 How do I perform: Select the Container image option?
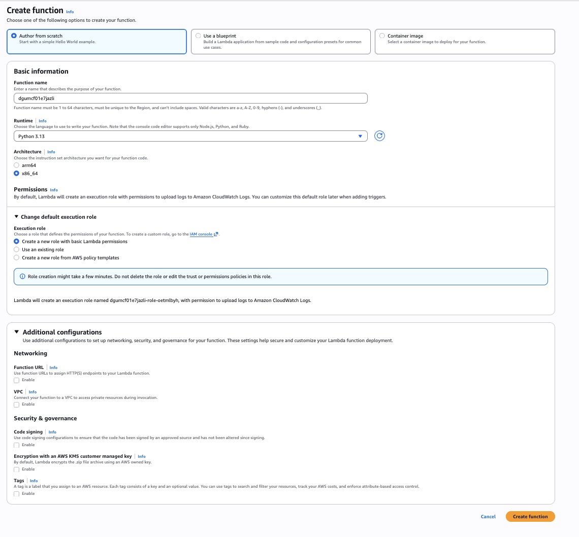pos(382,36)
